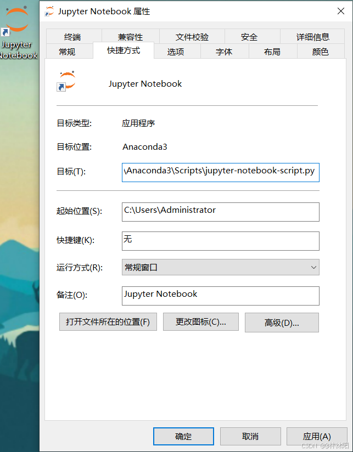Go to the 详细信息 tab
This screenshot has width=353, height=452.
tap(312, 37)
